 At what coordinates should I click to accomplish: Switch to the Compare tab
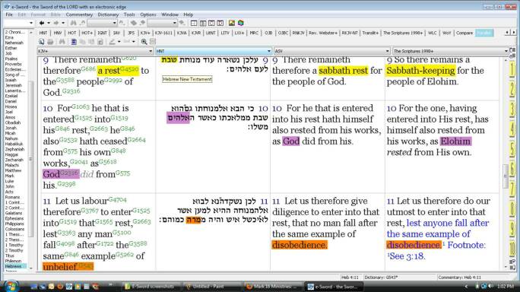click(x=465, y=33)
